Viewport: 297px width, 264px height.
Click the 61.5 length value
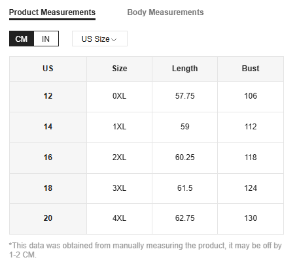(185, 188)
